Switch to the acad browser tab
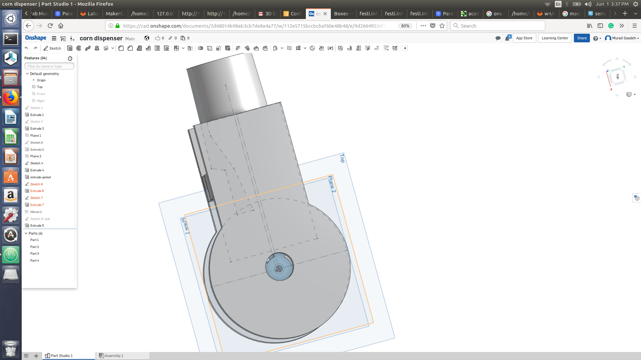This screenshot has width=641, height=360. point(470,14)
